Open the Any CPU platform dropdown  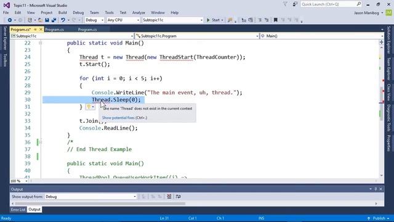[x=123, y=20]
